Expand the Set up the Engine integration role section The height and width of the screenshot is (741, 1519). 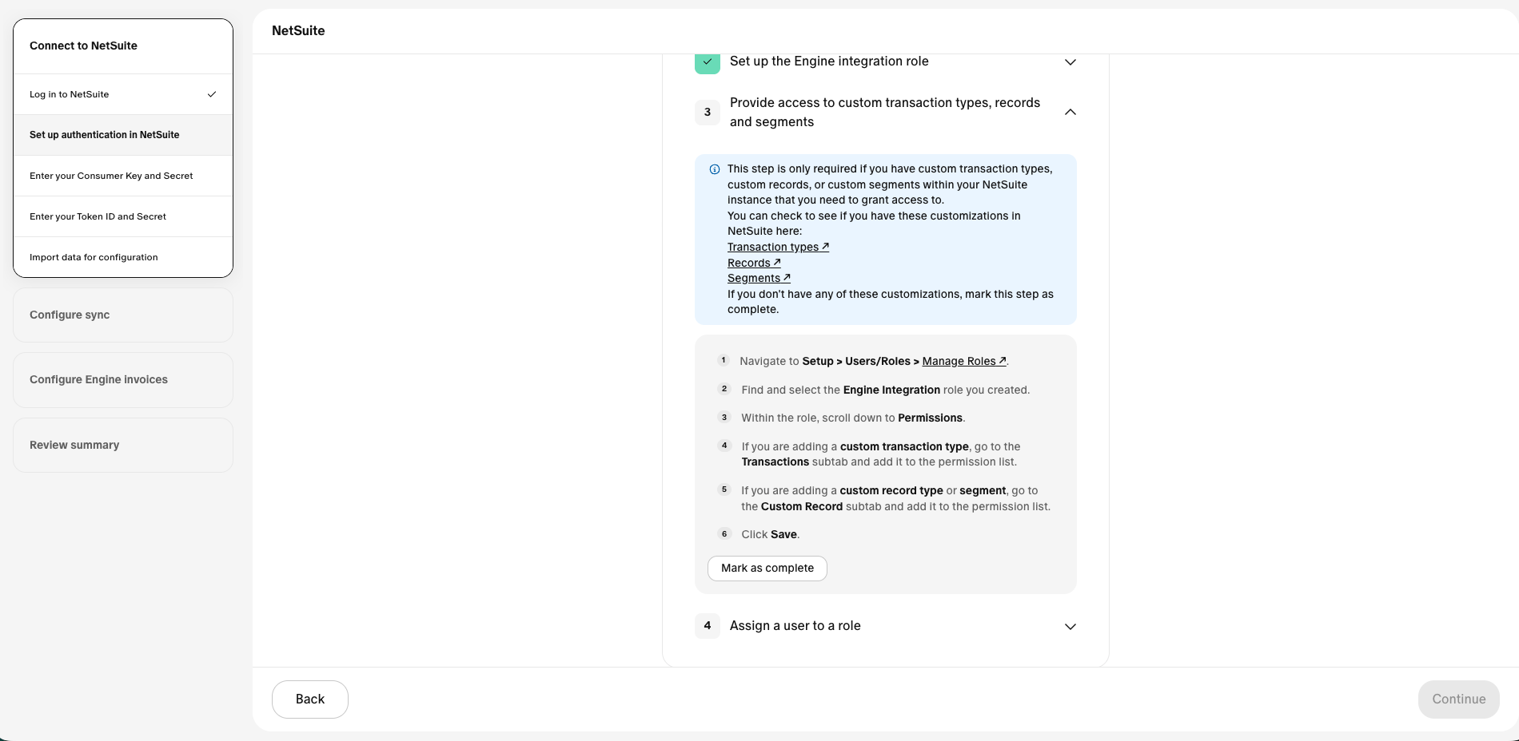click(1070, 62)
